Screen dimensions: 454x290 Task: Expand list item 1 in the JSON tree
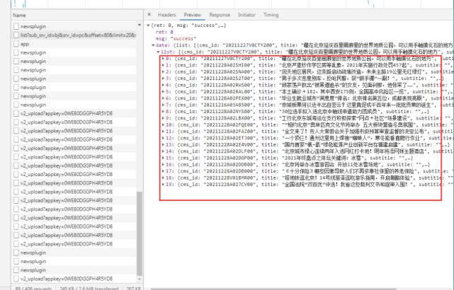pyautogui.click(x=164, y=65)
